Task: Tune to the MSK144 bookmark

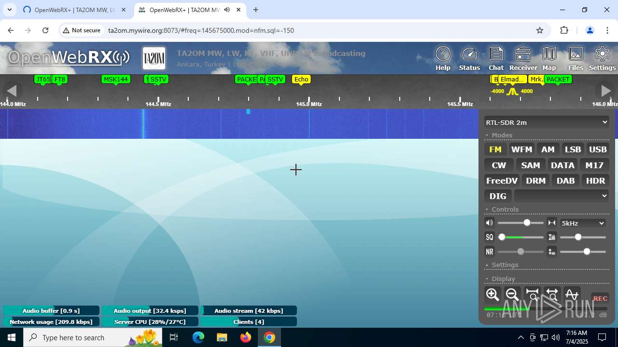Action: pyautogui.click(x=116, y=79)
